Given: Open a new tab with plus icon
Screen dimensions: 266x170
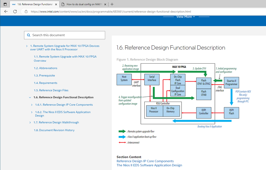Looking at the screenshot, I should pos(112,4).
